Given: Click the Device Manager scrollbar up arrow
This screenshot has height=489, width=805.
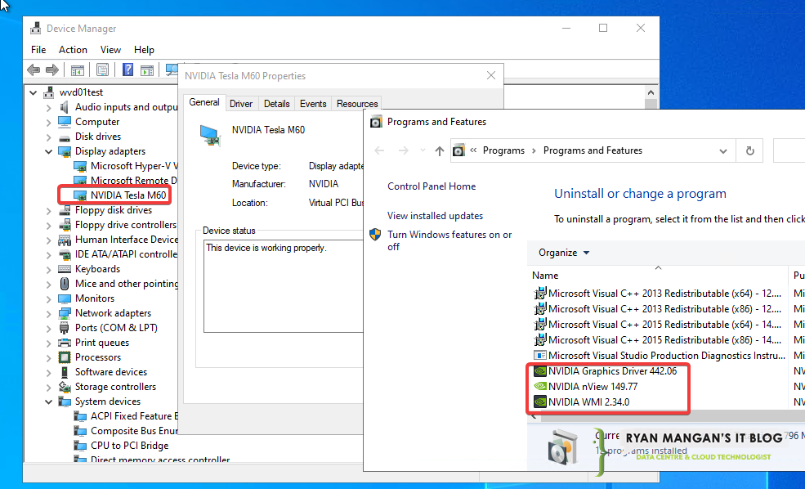Looking at the screenshot, I should [651, 93].
